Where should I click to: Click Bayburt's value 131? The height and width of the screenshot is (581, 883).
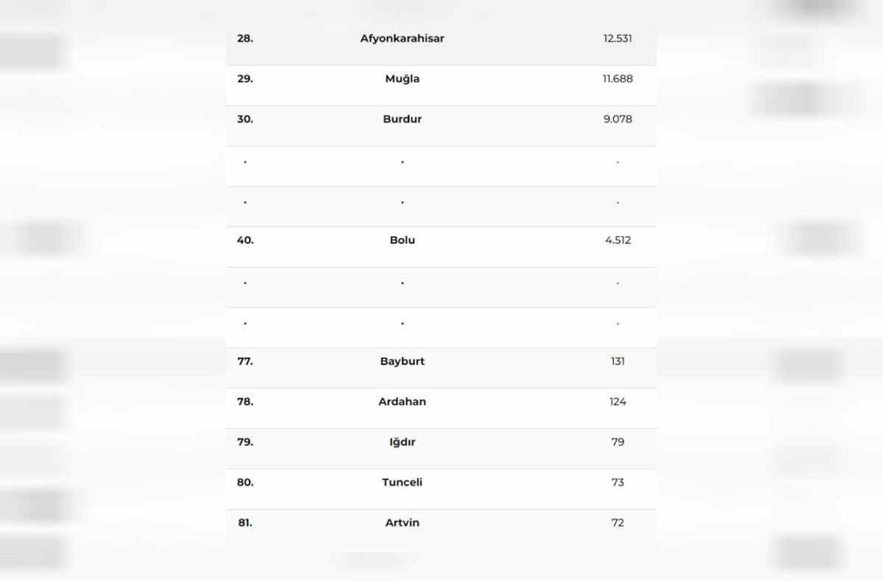(x=617, y=361)
